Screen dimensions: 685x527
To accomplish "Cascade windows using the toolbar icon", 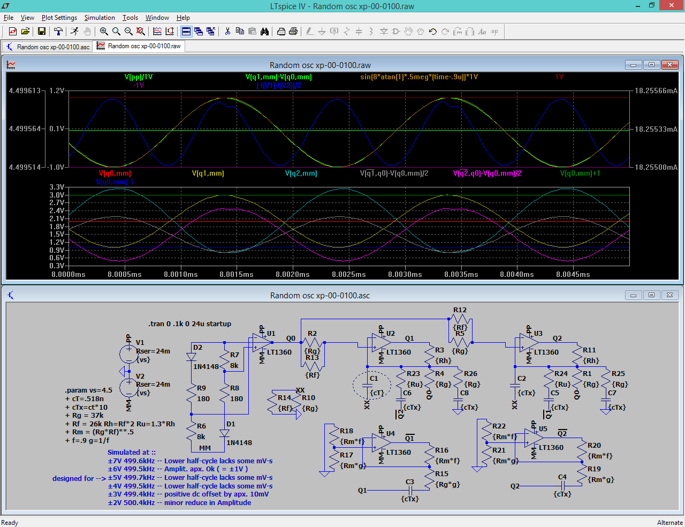I will coord(199,32).
